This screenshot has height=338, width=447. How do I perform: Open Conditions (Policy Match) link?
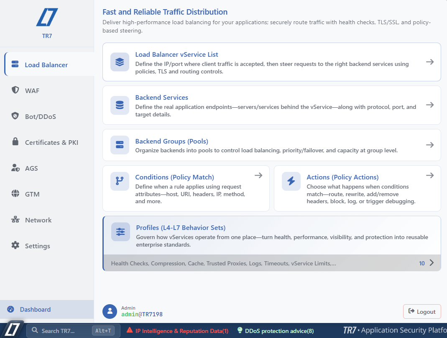(174, 177)
